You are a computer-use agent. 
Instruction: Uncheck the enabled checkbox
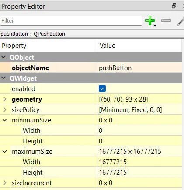click(x=102, y=88)
